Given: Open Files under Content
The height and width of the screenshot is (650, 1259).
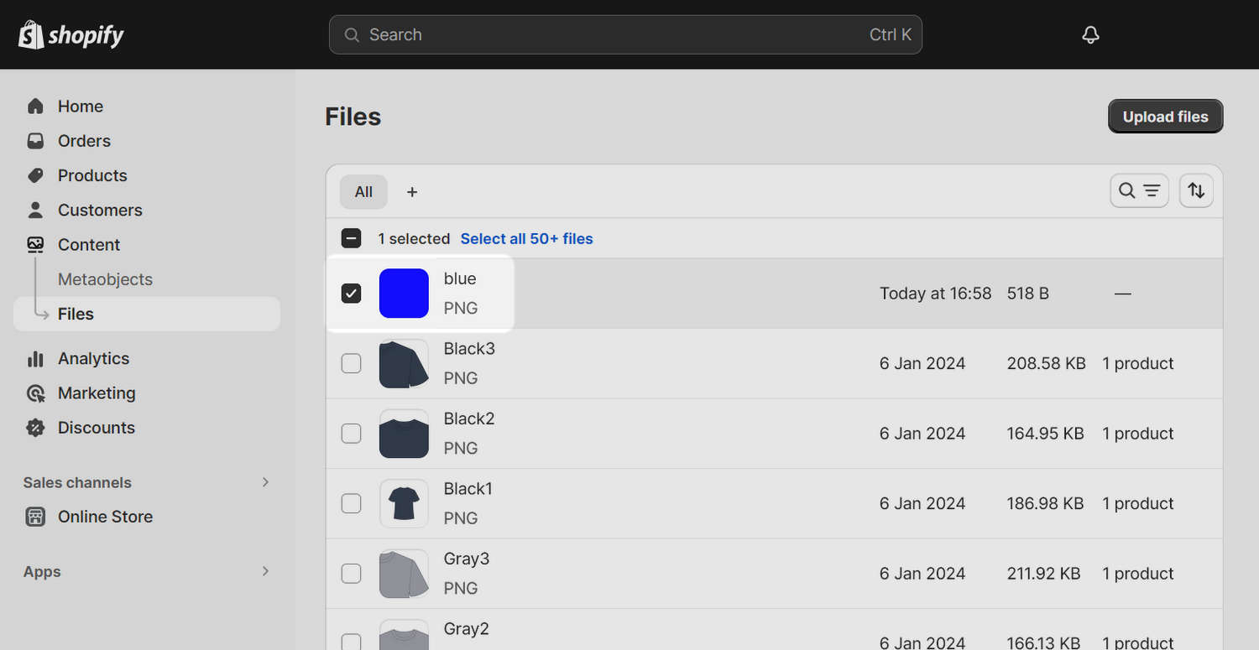Looking at the screenshot, I should (x=147, y=314).
